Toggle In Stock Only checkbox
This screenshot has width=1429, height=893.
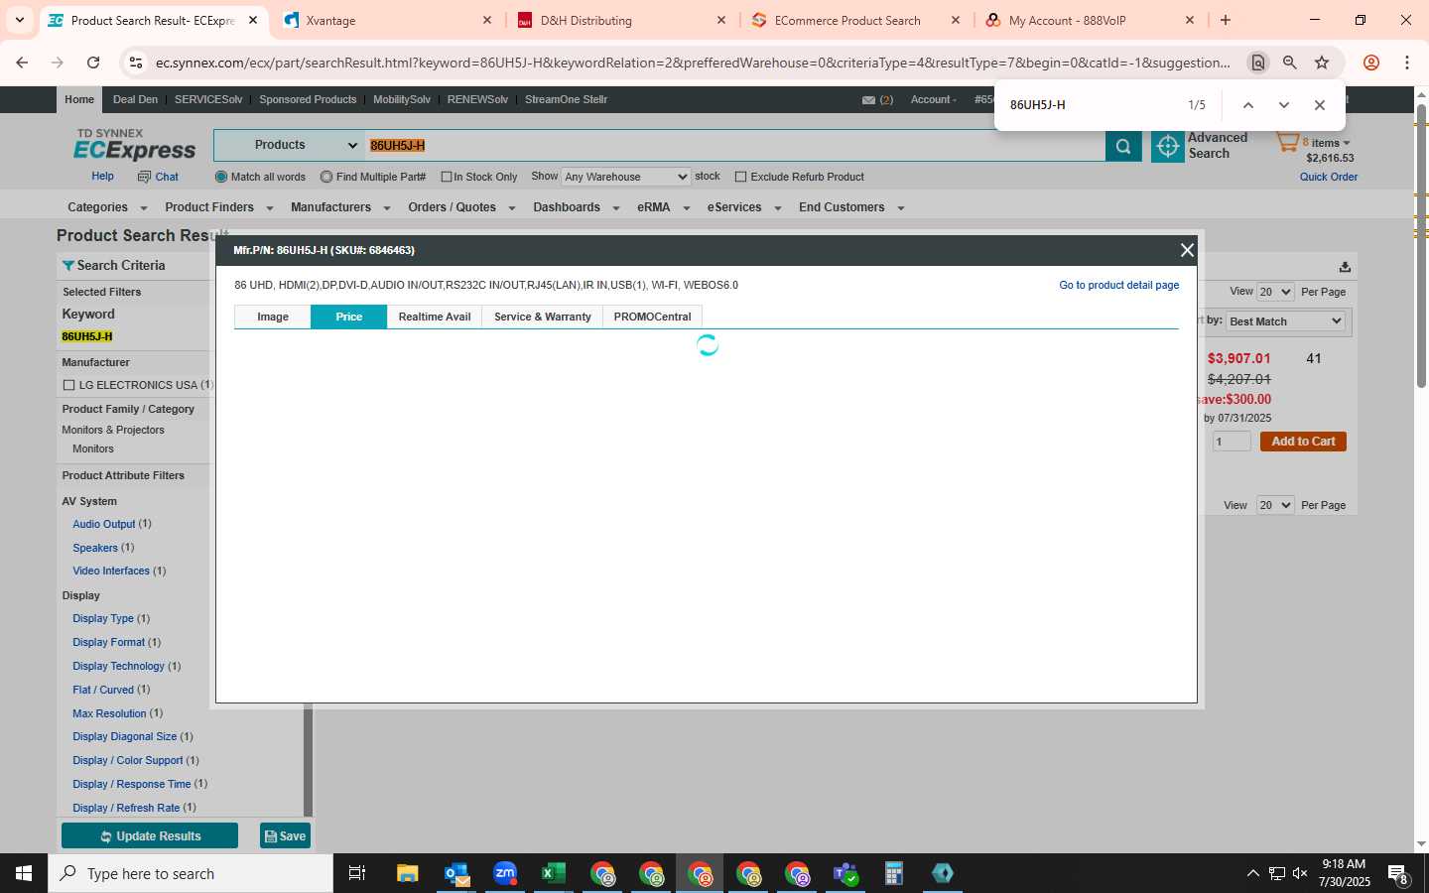pos(447,177)
